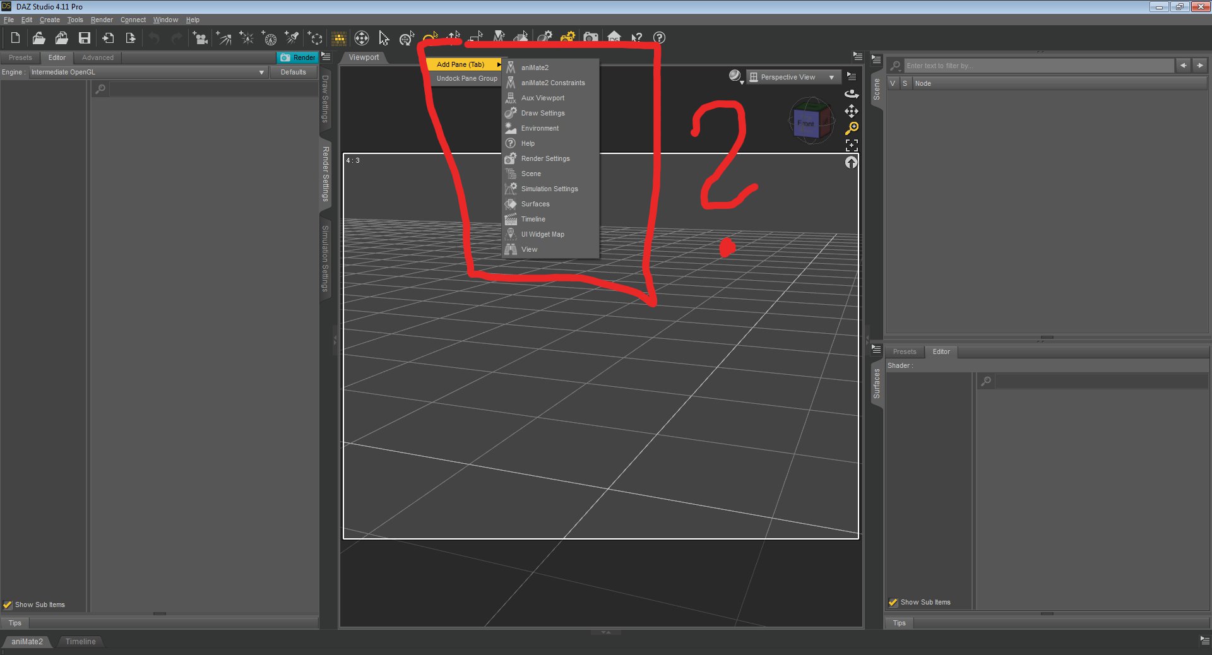Add the UI Widget Map pane
This screenshot has height=655, width=1212.
tap(550, 234)
